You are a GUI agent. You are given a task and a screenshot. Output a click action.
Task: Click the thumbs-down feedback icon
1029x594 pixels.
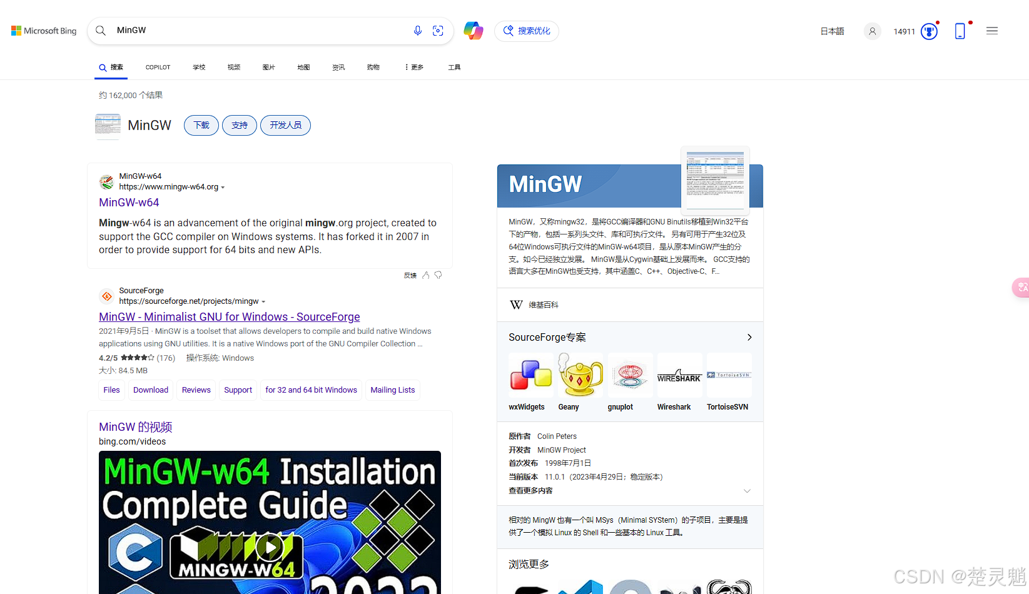(x=438, y=275)
